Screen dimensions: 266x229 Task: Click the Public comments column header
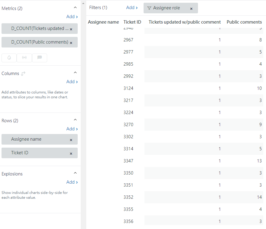point(244,22)
